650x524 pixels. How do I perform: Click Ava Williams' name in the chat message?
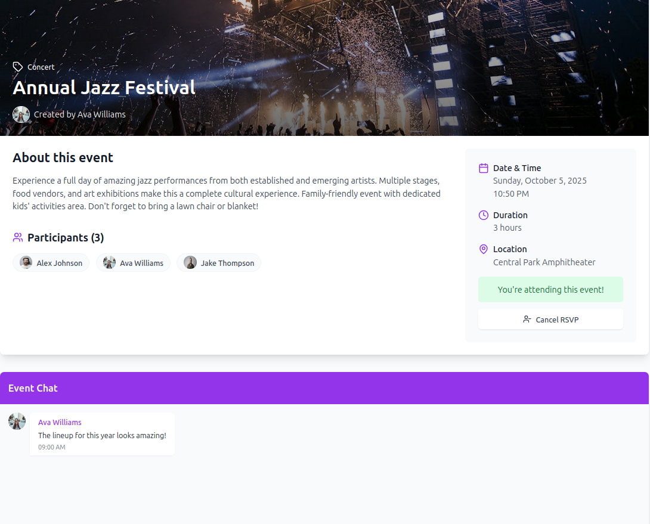(60, 422)
